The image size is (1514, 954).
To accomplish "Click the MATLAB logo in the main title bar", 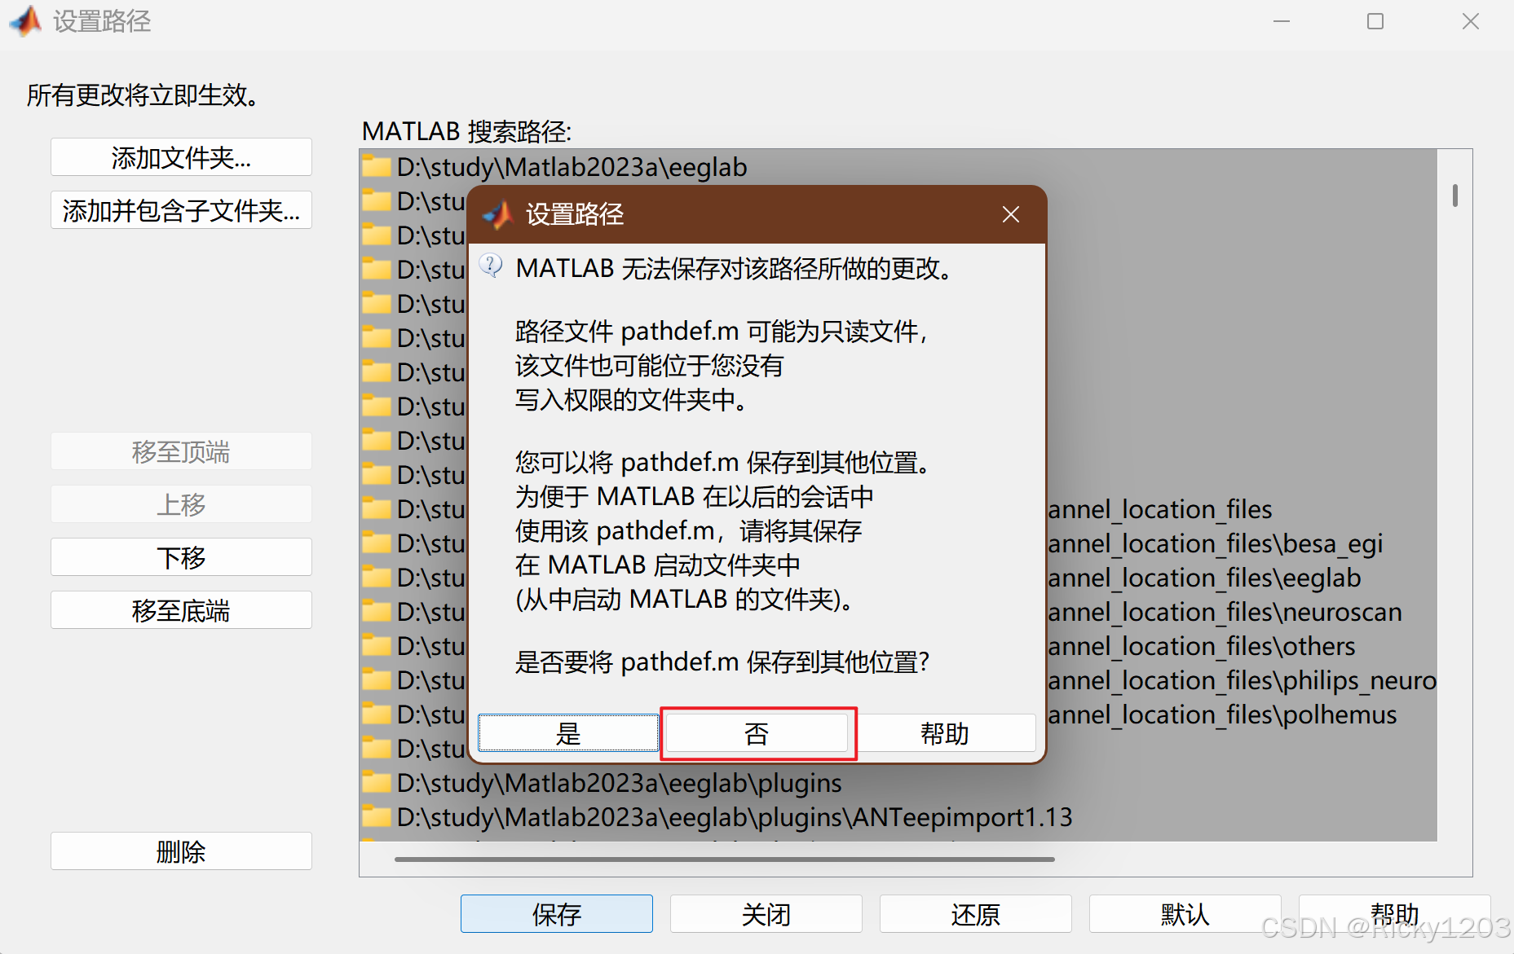I will (24, 21).
